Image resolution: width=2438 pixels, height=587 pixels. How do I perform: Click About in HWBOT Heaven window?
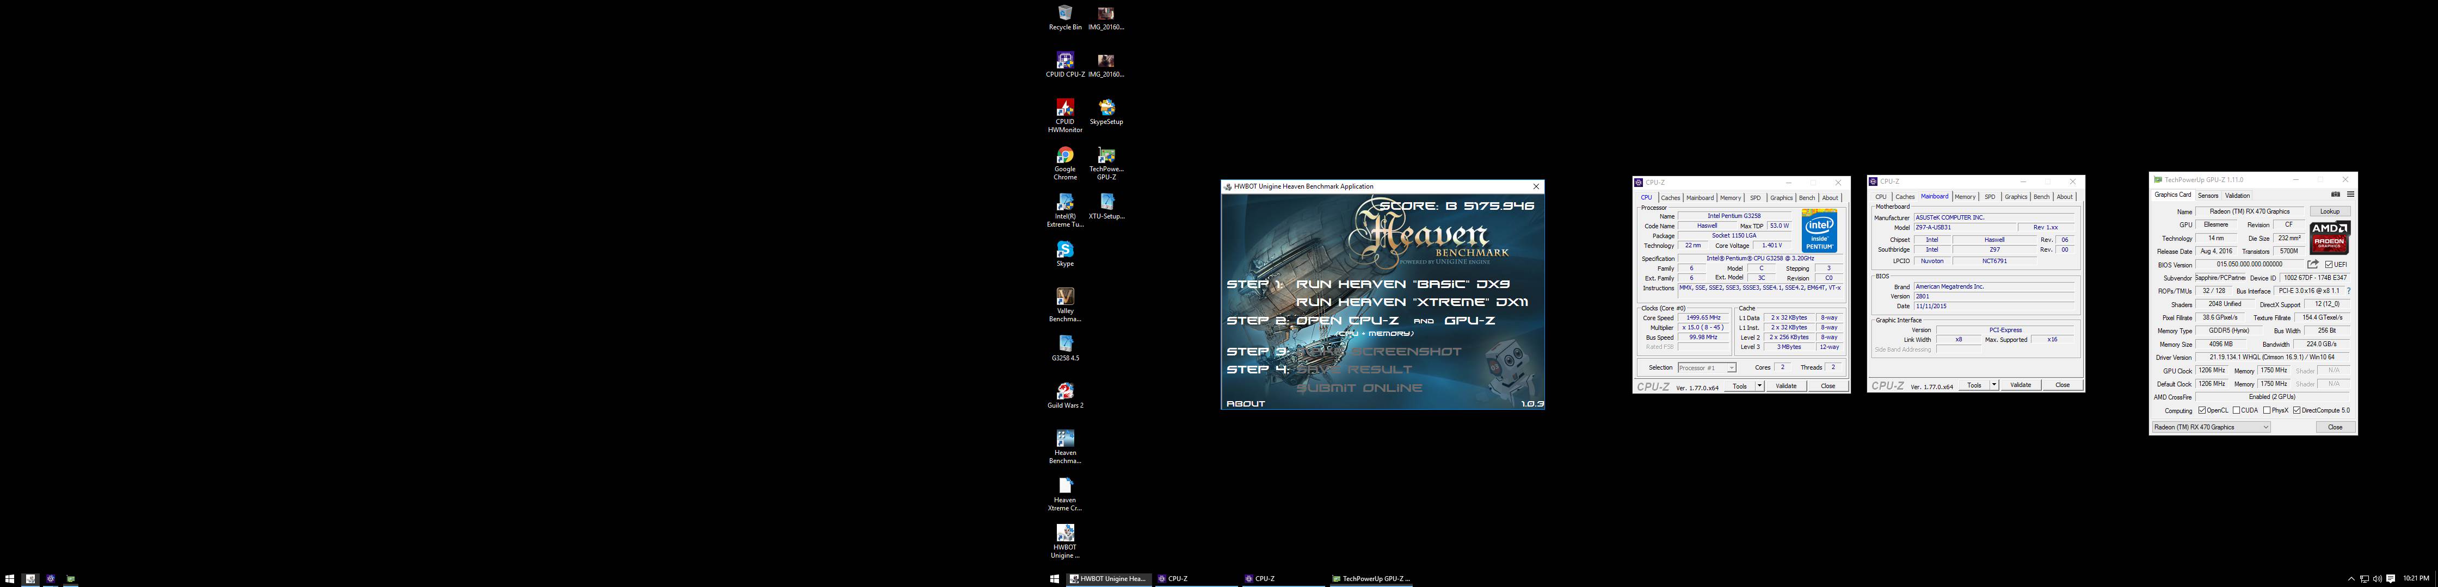click(x=1246, y=404)
